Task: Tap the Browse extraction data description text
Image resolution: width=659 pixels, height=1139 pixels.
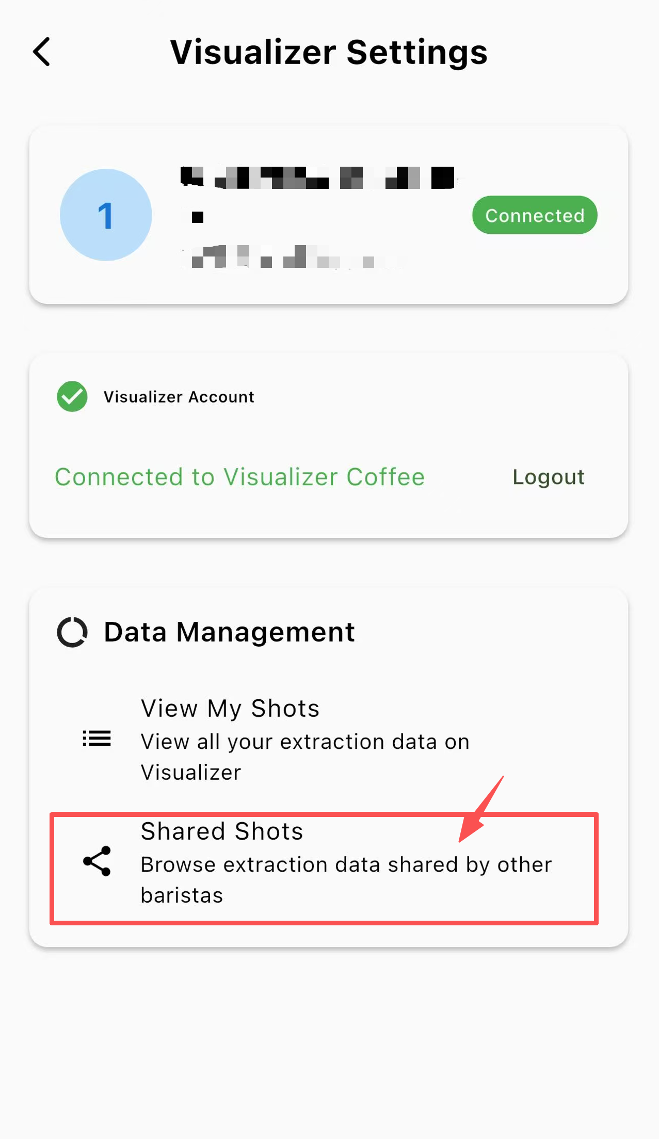Action: click(x=346, y=879)
